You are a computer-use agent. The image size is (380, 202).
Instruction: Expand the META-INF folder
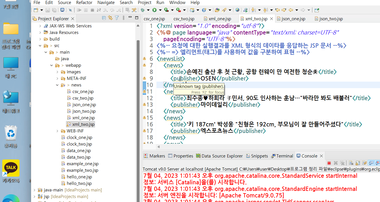pos(57,78)
